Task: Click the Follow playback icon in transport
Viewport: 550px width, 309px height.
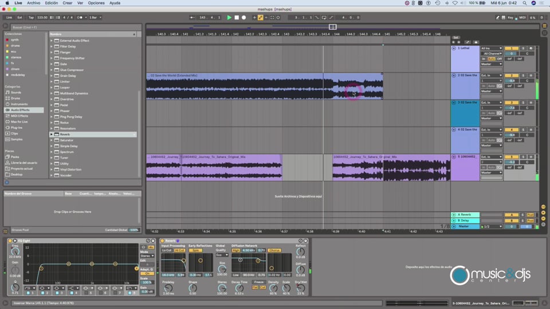Action: point(192,17)
